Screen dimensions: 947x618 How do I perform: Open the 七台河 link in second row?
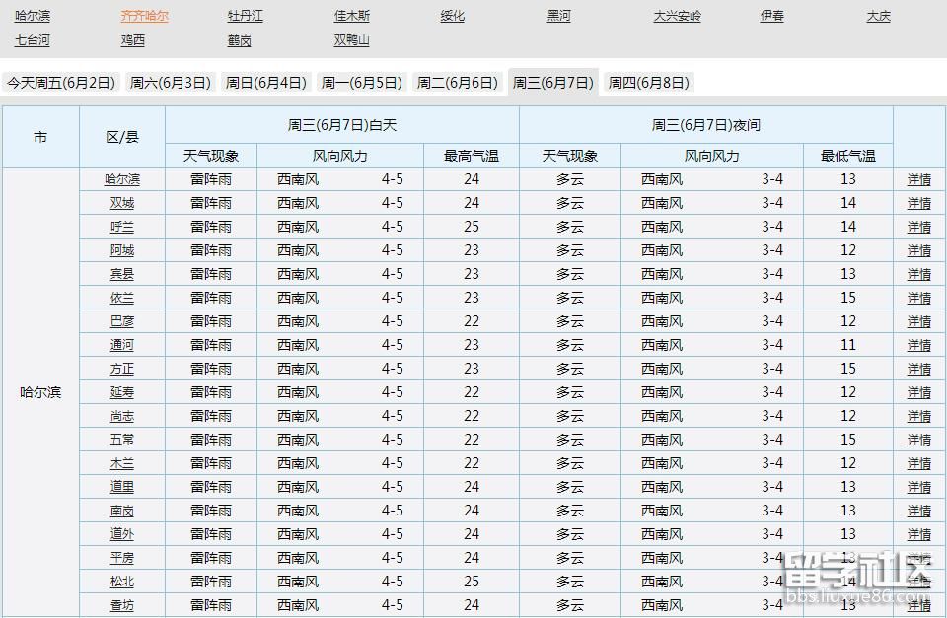point(35,40)
